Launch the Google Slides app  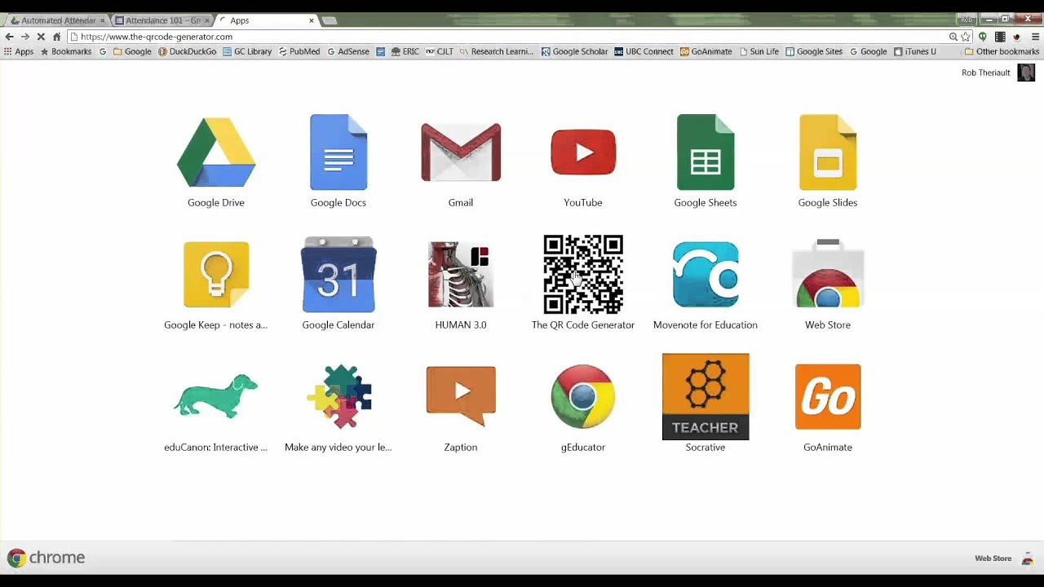(x=828, y=152)
